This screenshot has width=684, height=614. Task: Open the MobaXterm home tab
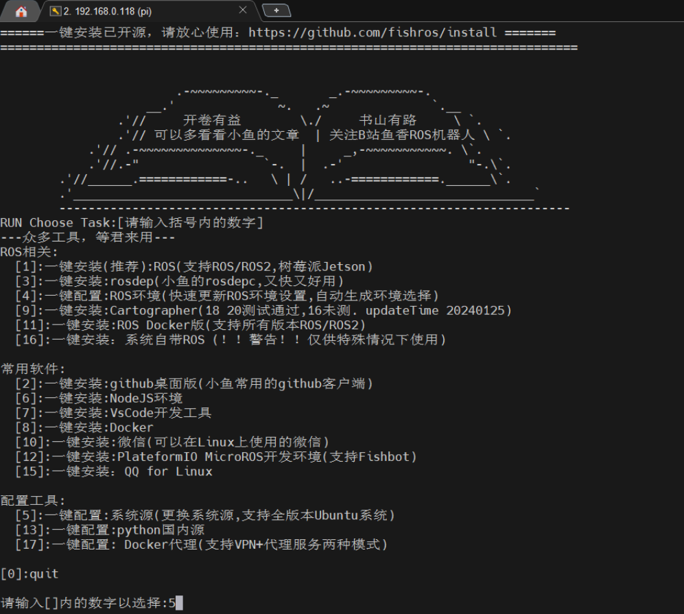[21, 12]
